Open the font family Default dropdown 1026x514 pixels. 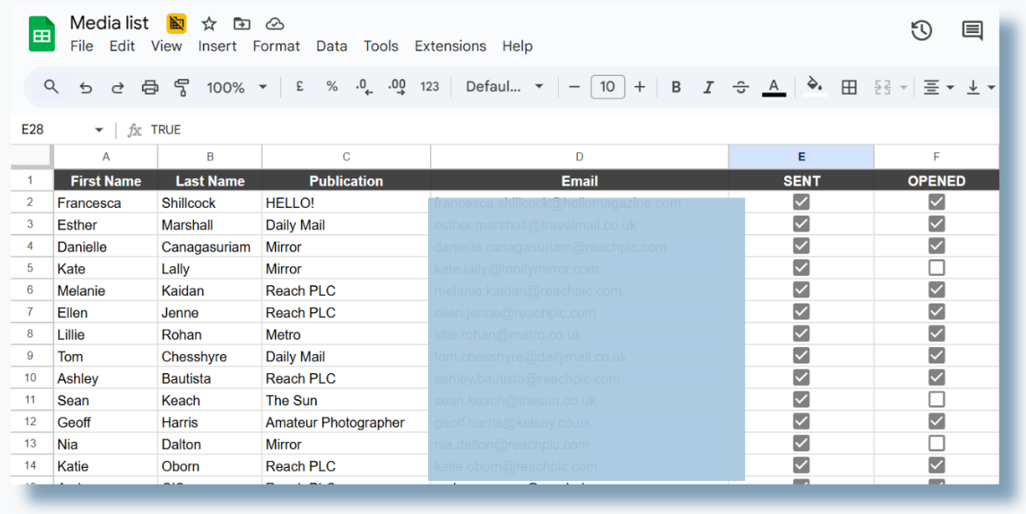click(x=505, y=86)
